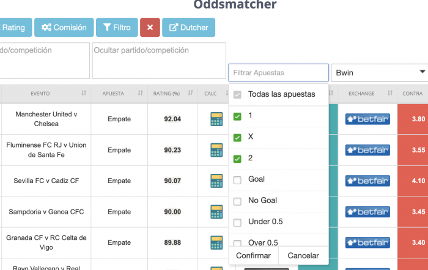
Task: Open calculator for Granada CF v RC Celta
Action: 216,242
